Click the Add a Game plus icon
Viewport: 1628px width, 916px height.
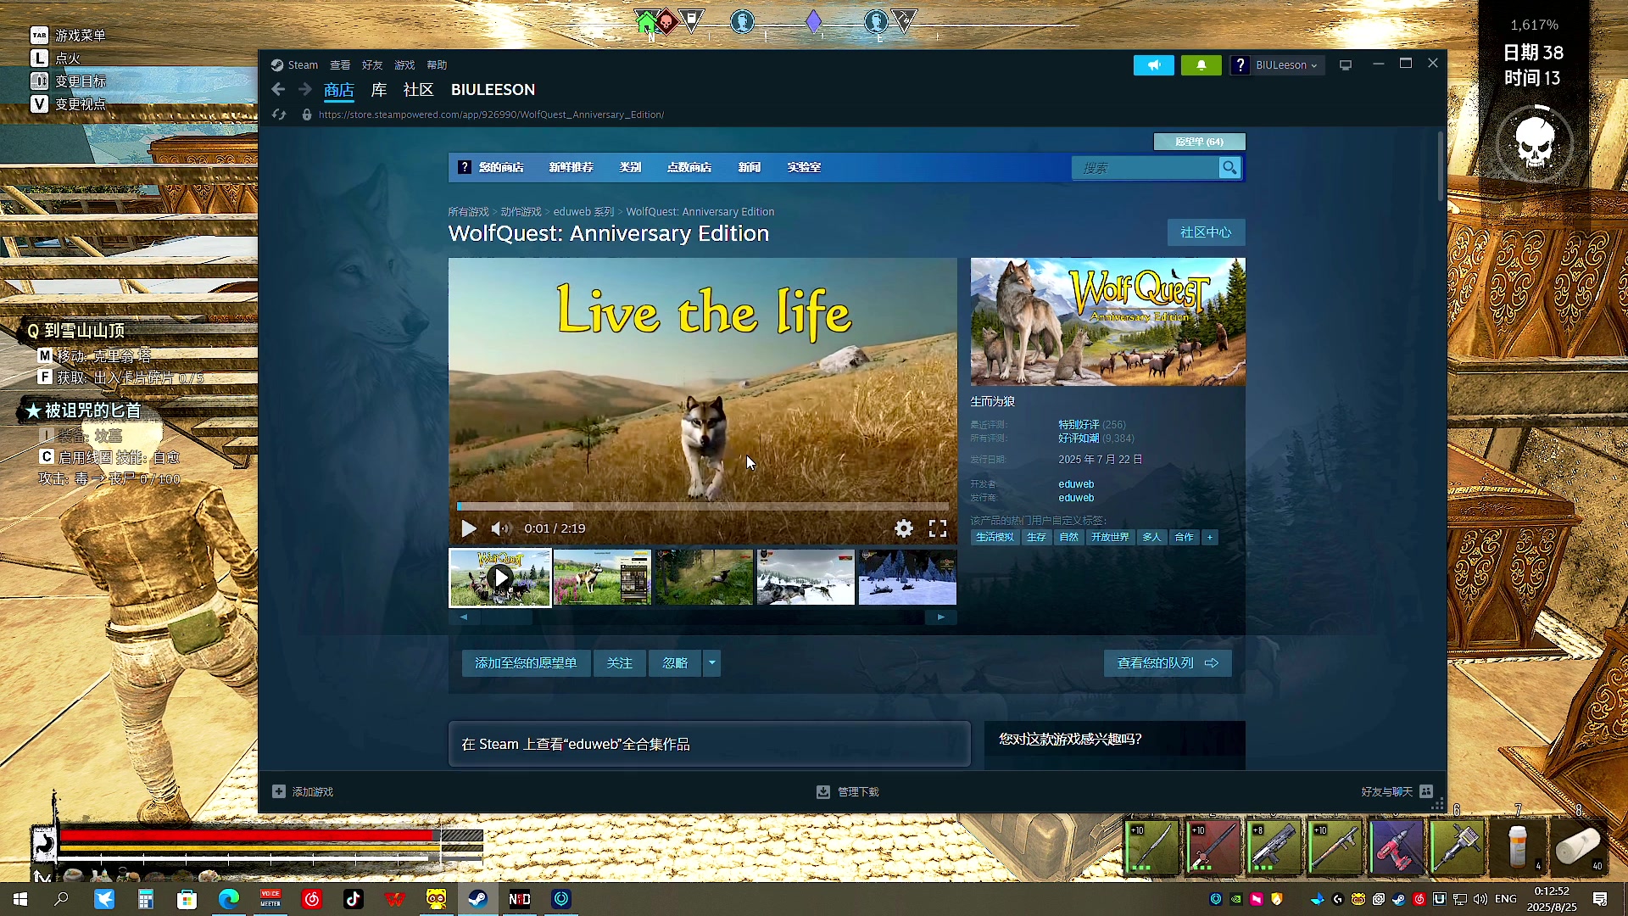click(x=279, y=791)
